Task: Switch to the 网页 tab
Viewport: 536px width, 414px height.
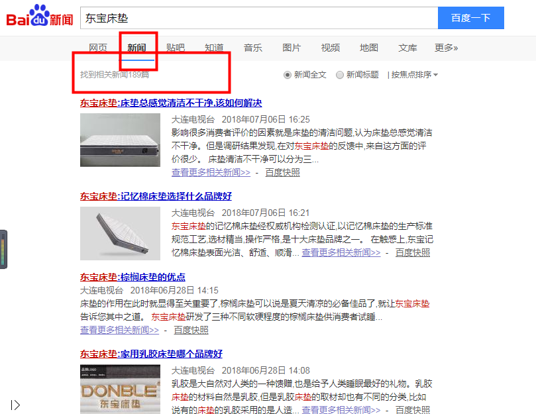Action: (x=98, y=48)
